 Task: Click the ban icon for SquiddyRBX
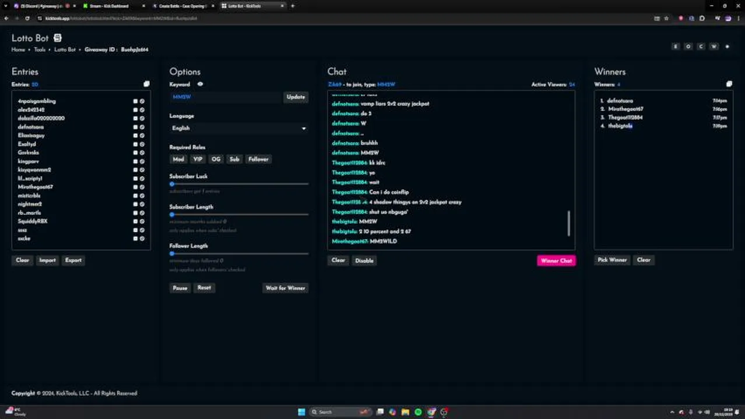tap(142, 221)
